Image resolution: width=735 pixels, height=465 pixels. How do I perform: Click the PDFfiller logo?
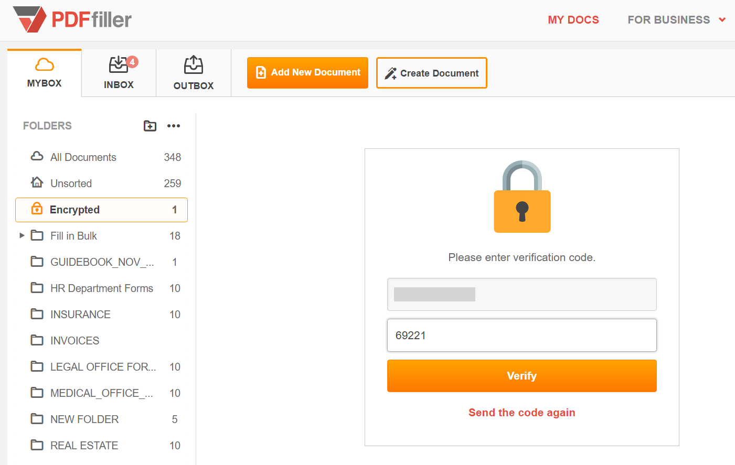tap(72, 19)
